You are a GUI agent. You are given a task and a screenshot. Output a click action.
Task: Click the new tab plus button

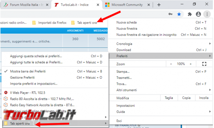159,5
